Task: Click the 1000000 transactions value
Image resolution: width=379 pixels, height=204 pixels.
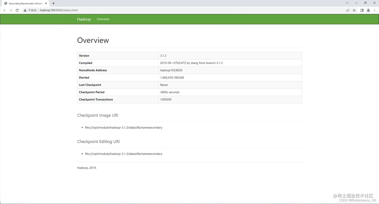Action: point(166,99)
